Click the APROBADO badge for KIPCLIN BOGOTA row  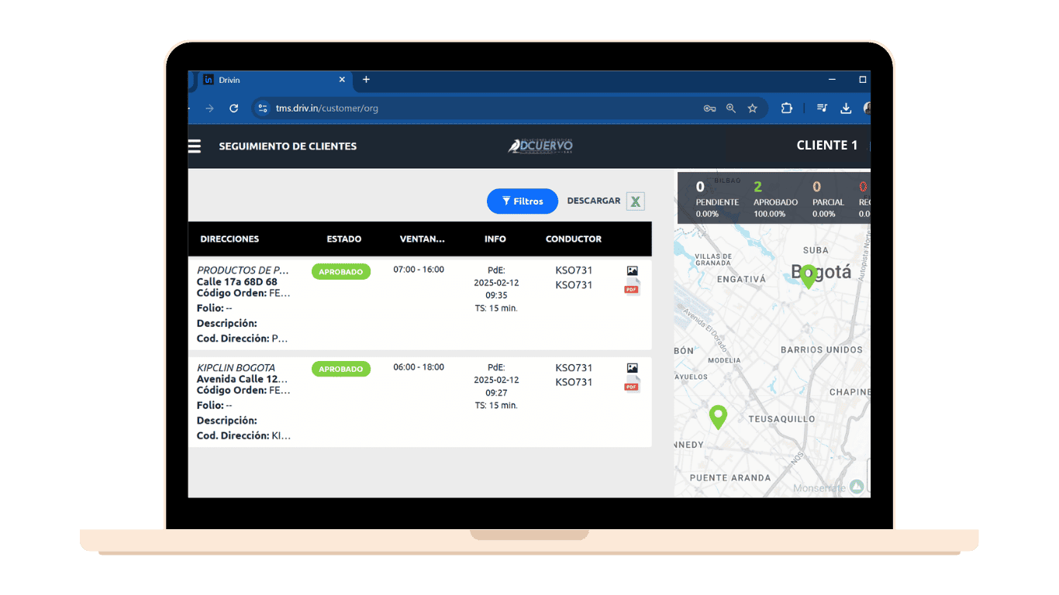341,369
